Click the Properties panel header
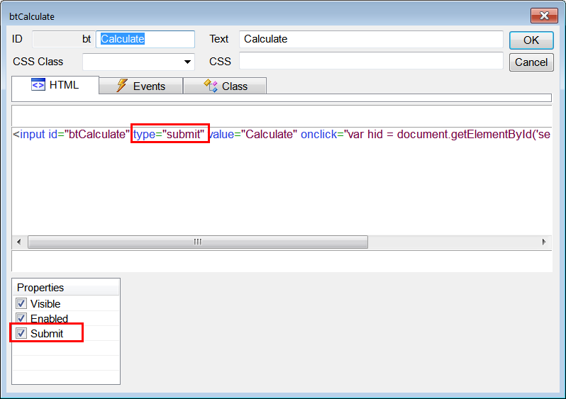566x399 pixels. (66, 288)
